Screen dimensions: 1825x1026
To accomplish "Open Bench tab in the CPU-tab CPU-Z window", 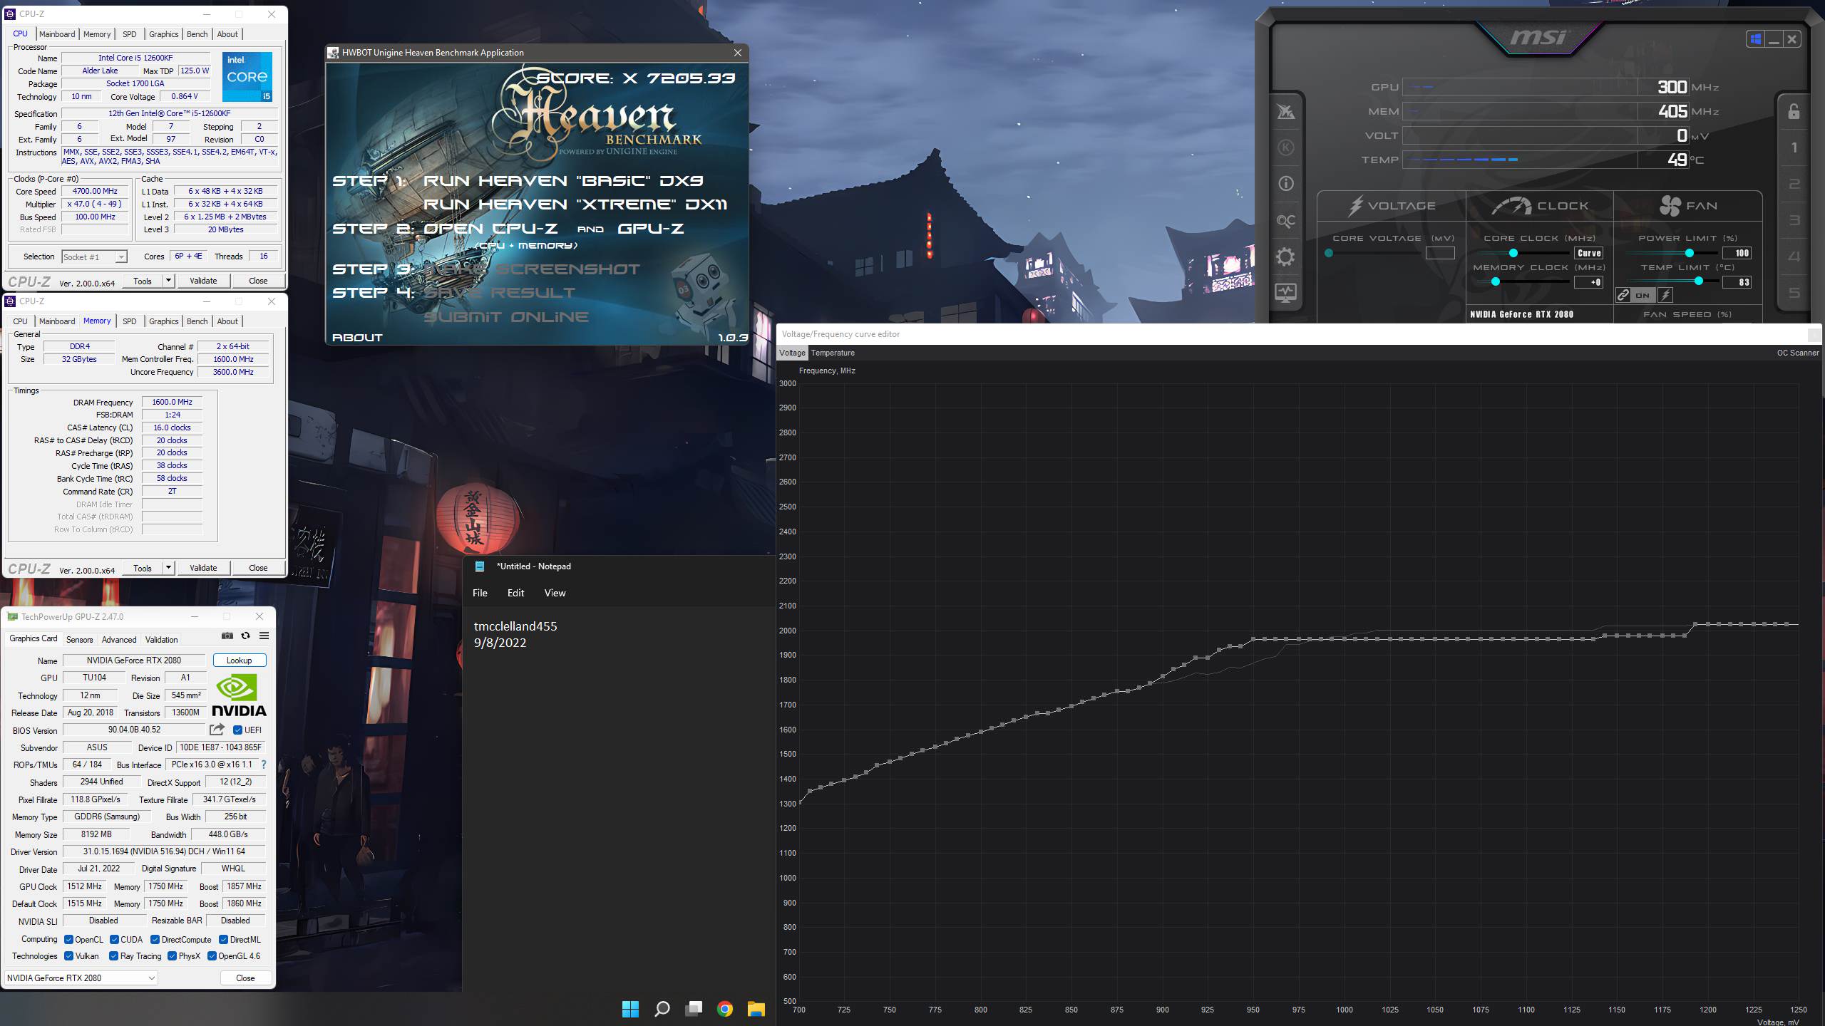I will coord(197,34).
